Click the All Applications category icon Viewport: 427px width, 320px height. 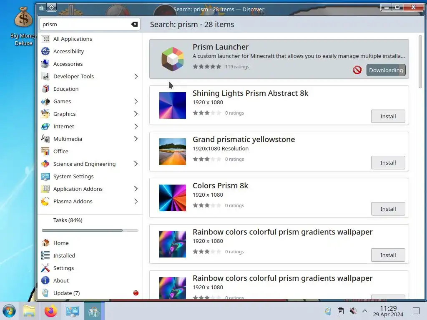[x=45, y=39]
